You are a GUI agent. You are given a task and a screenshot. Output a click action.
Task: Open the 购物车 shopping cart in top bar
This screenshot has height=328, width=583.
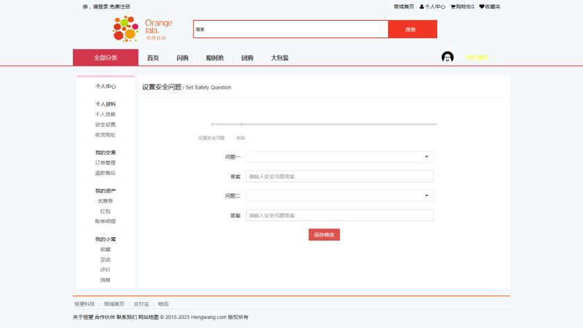pyautogui.click(x=462, y=7)
